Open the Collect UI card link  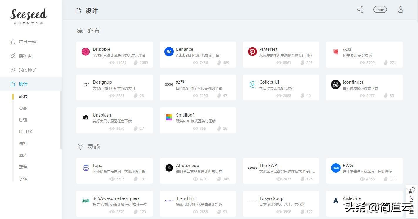(x=281, y=87)
